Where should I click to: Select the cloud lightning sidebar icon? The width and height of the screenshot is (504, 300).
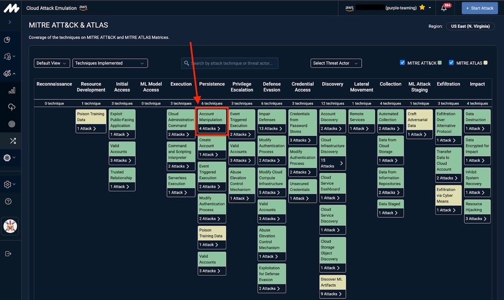coord(12,107)
